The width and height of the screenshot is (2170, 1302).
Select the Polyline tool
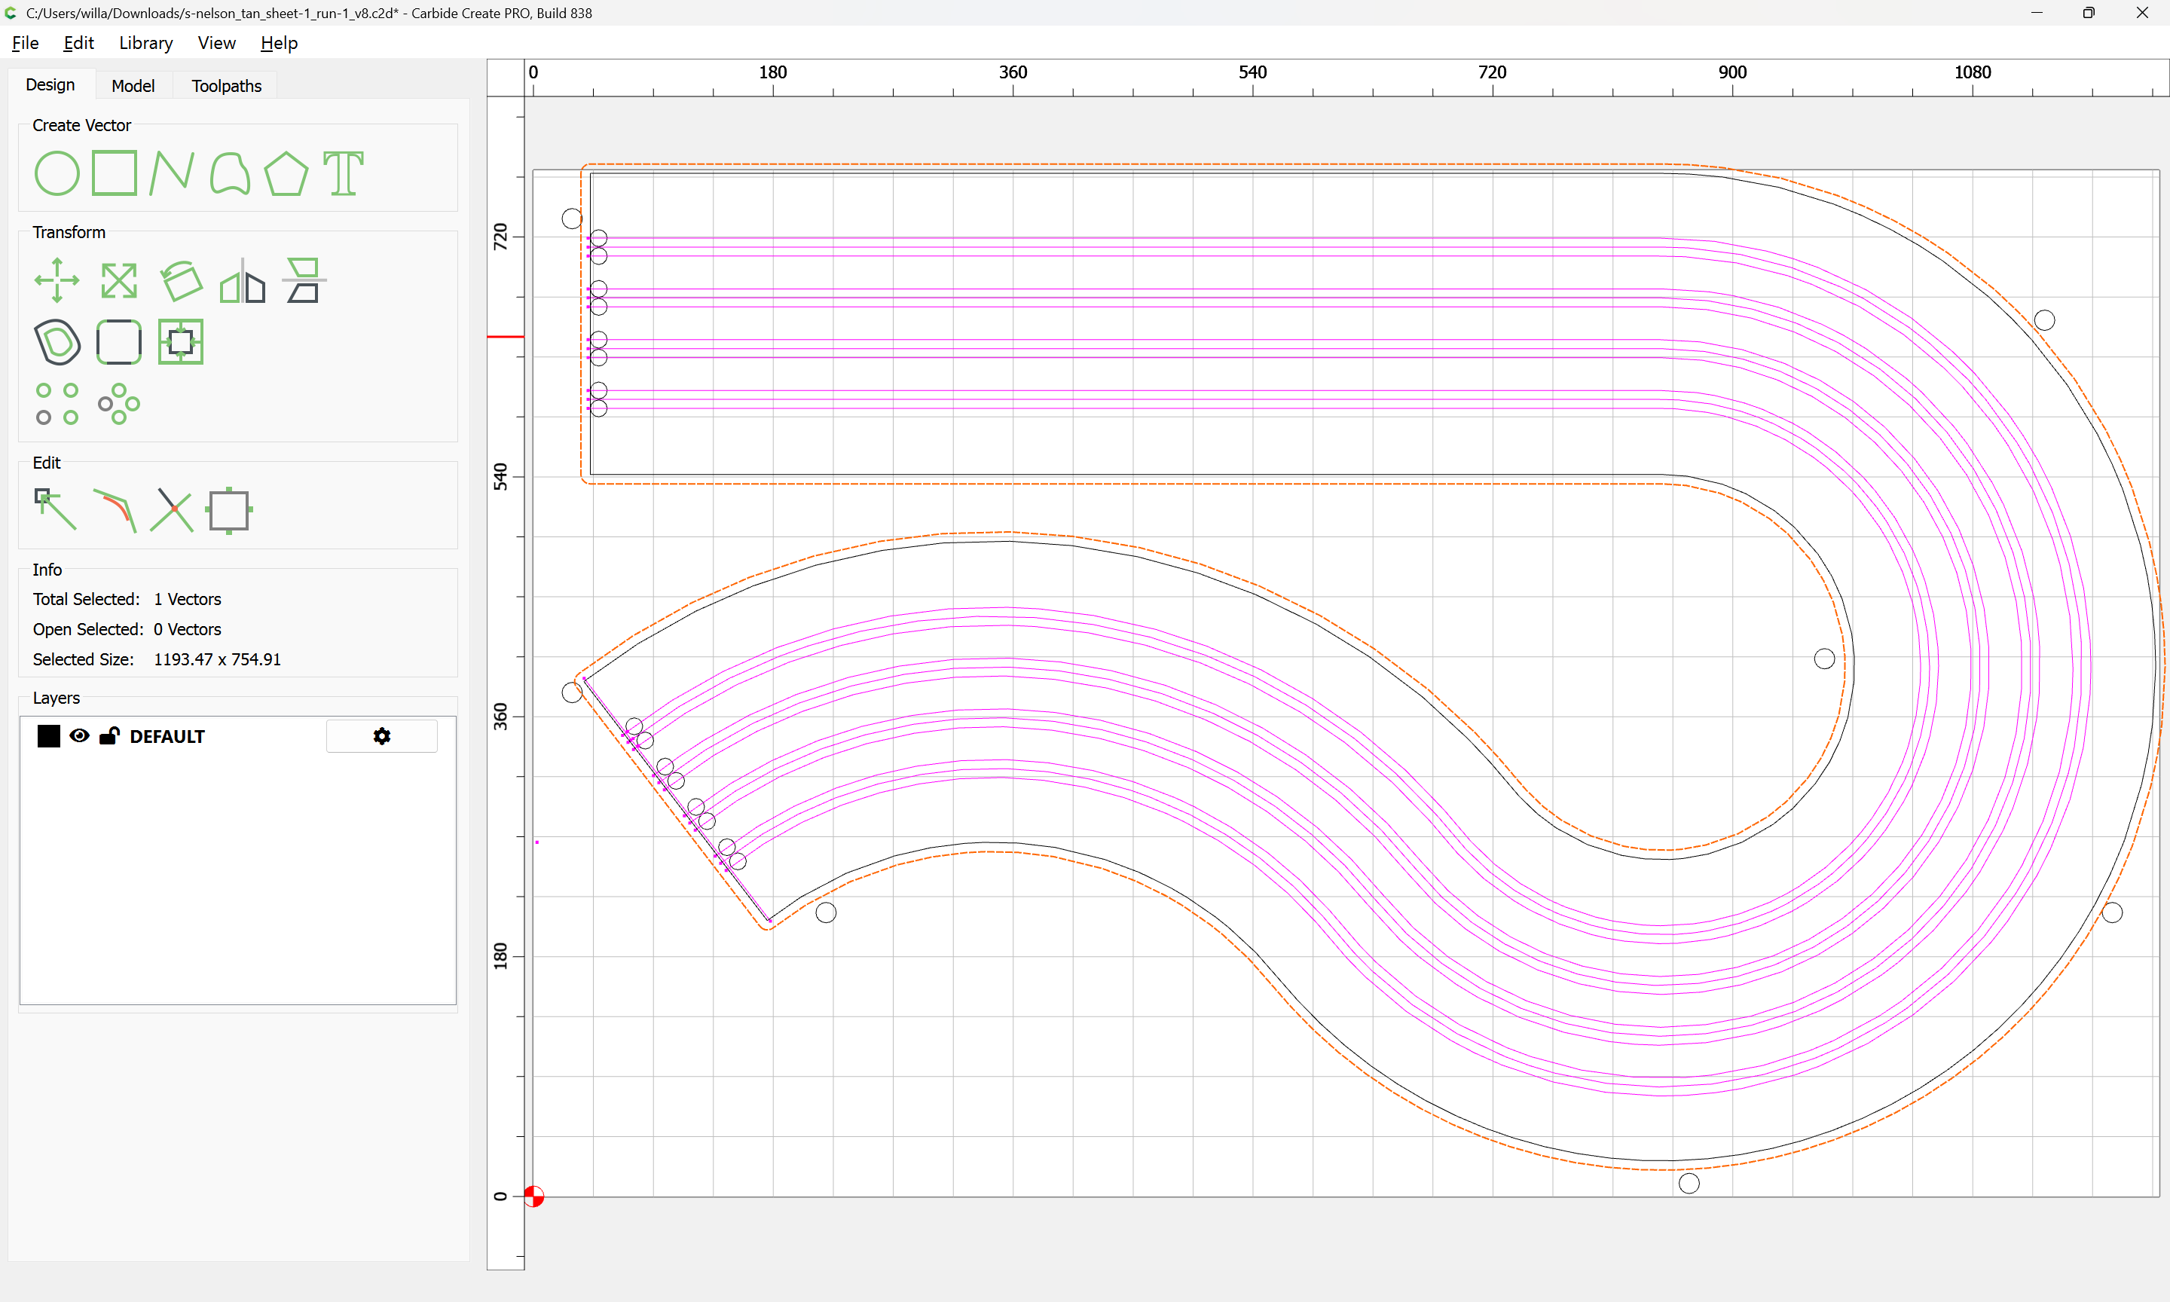pyautogui.click(x=172, y=173)
